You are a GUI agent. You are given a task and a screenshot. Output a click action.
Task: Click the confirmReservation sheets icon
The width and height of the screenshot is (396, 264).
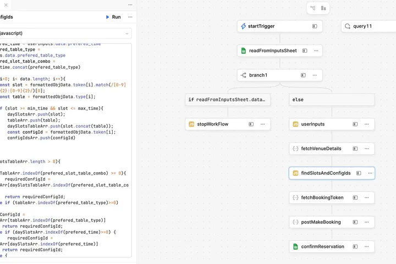tap(295, 247)
